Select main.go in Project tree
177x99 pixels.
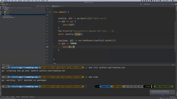pyautogui.click(x=7, y=15)
